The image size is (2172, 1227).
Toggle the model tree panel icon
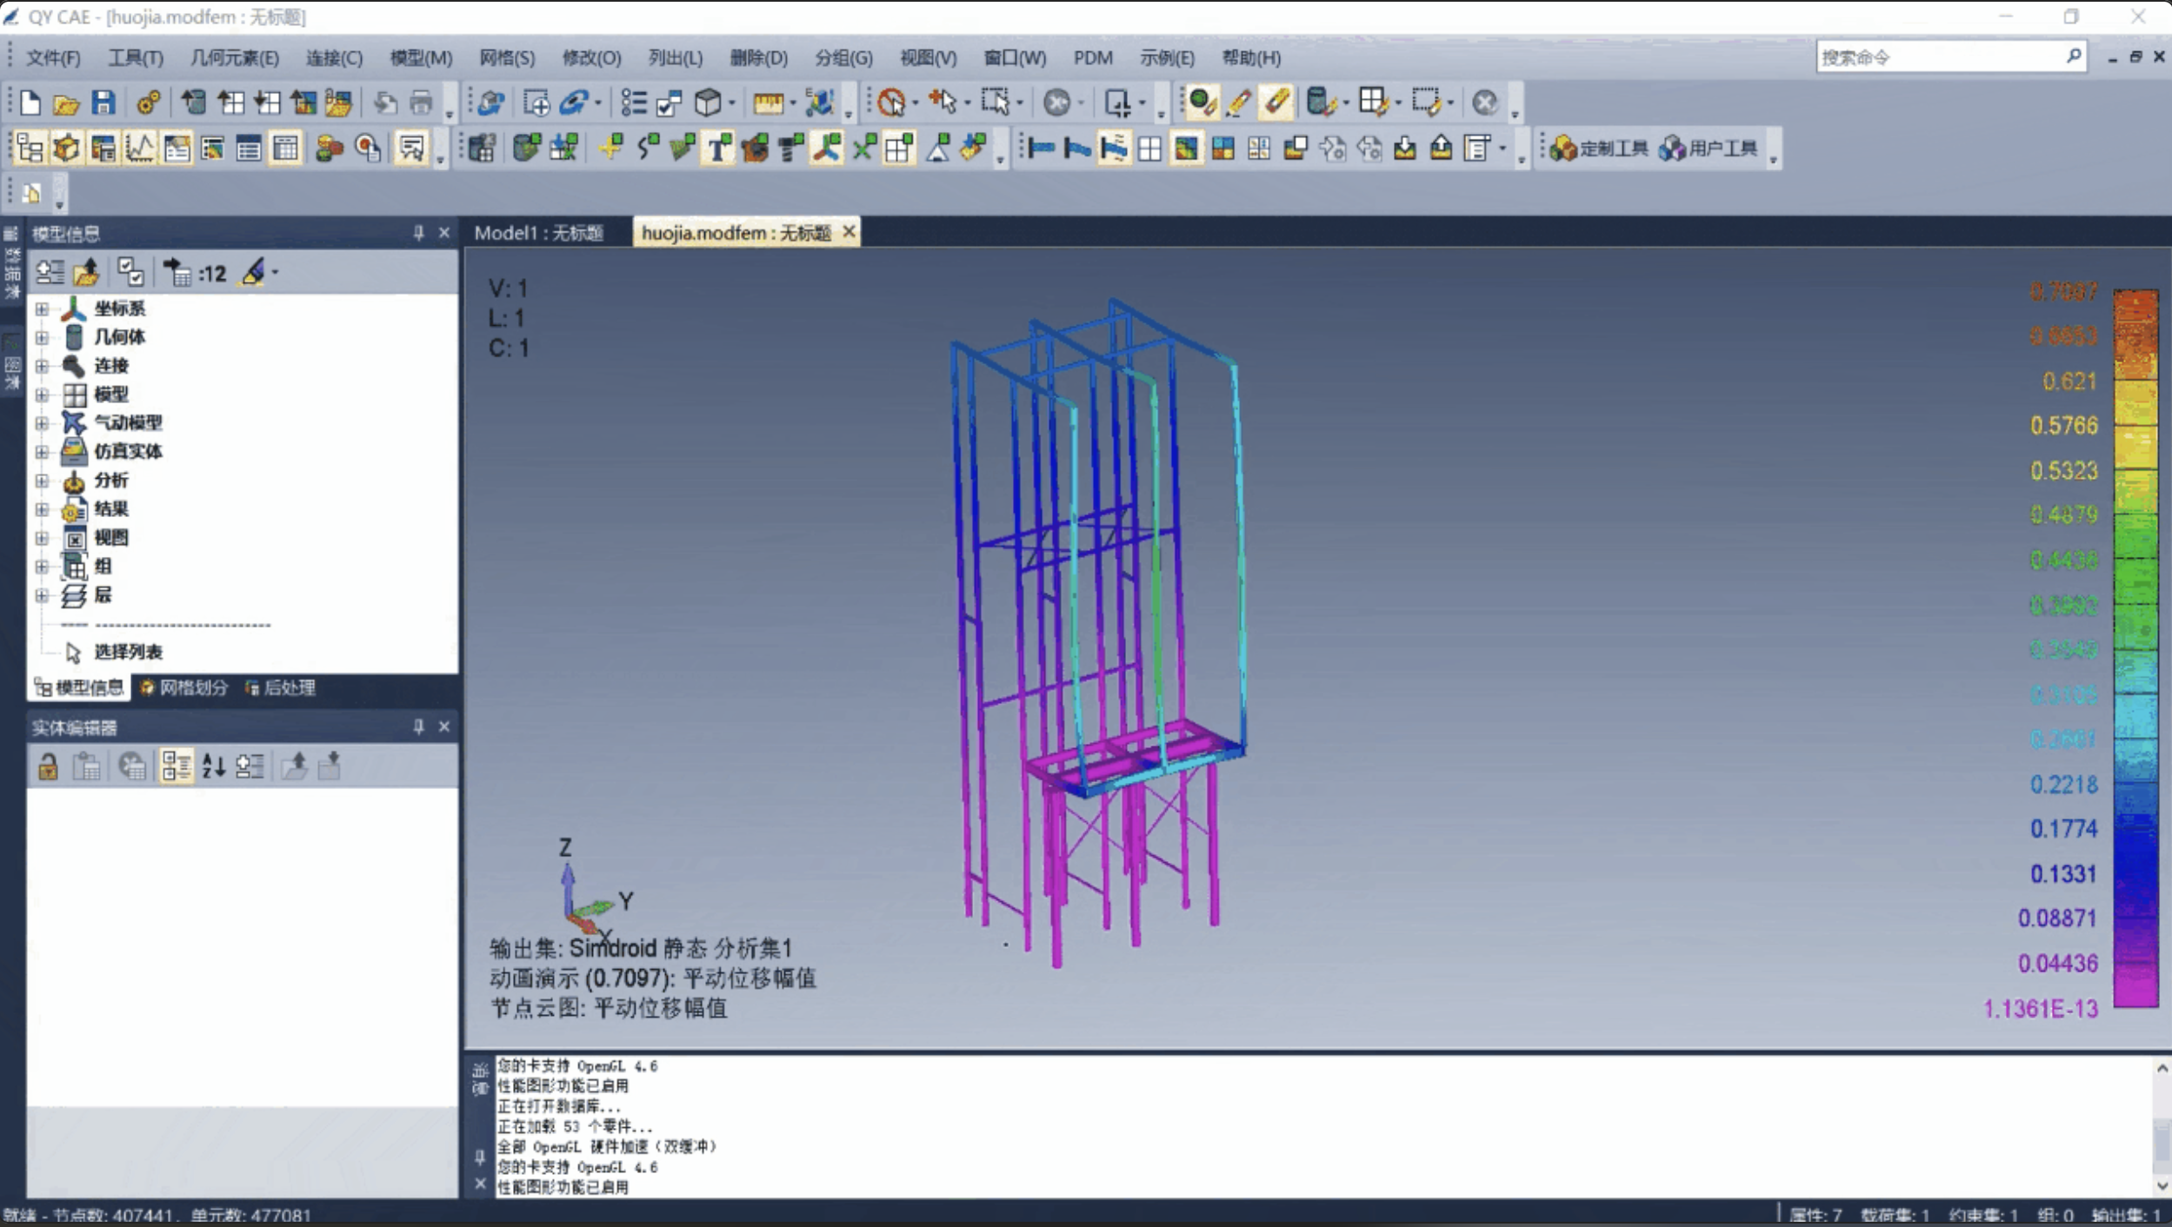click(30, 148)
